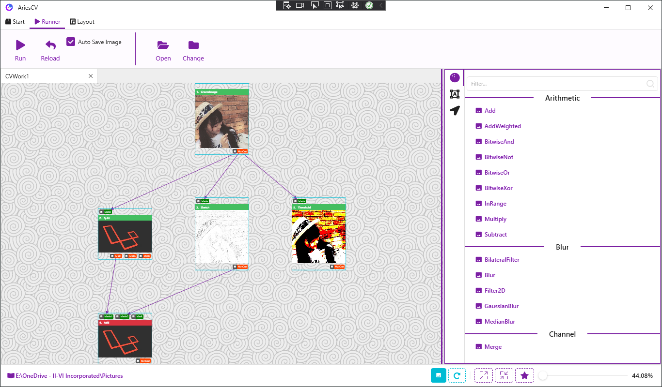Toggle the Mask checkbox on Add node

(133, 316)
